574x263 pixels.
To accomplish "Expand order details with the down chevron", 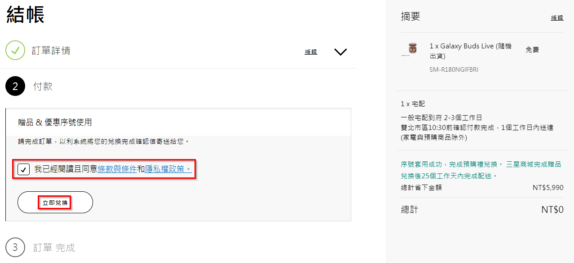I will [x=341, y=52].
